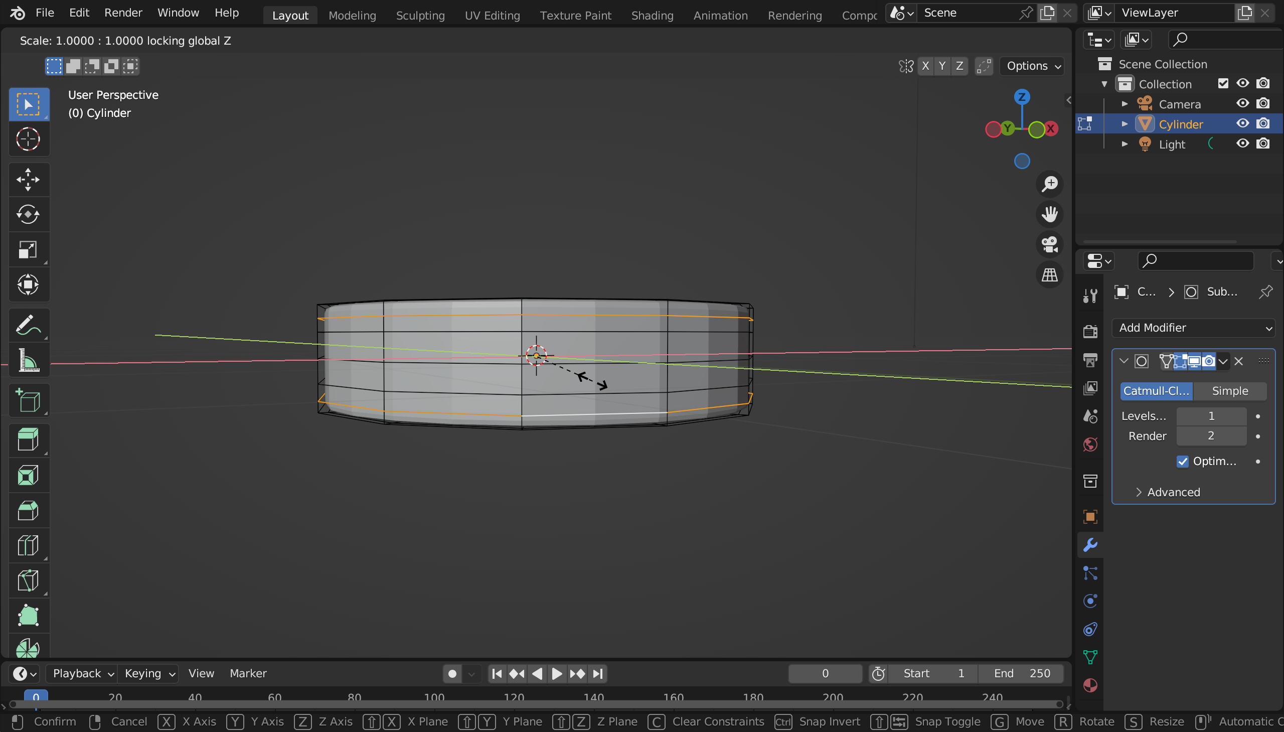Screen dimensions: 1284x732
Task: Toggle auto keying record button
Action: (452, 674)
